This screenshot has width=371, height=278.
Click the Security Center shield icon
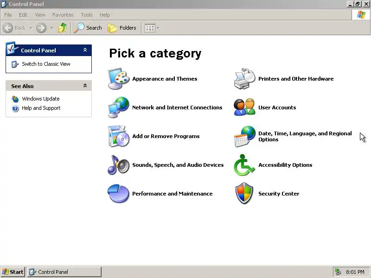point(244,193)
